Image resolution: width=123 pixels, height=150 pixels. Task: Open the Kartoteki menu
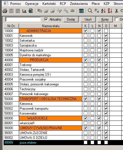click(49, 4)
